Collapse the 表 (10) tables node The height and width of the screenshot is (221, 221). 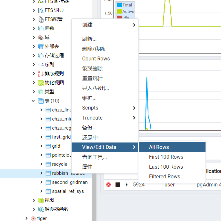coord(33,101)
